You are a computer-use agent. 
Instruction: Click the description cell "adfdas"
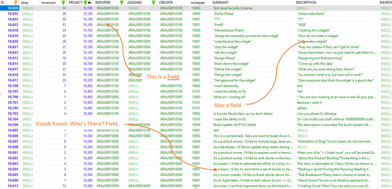click(302, 108)
